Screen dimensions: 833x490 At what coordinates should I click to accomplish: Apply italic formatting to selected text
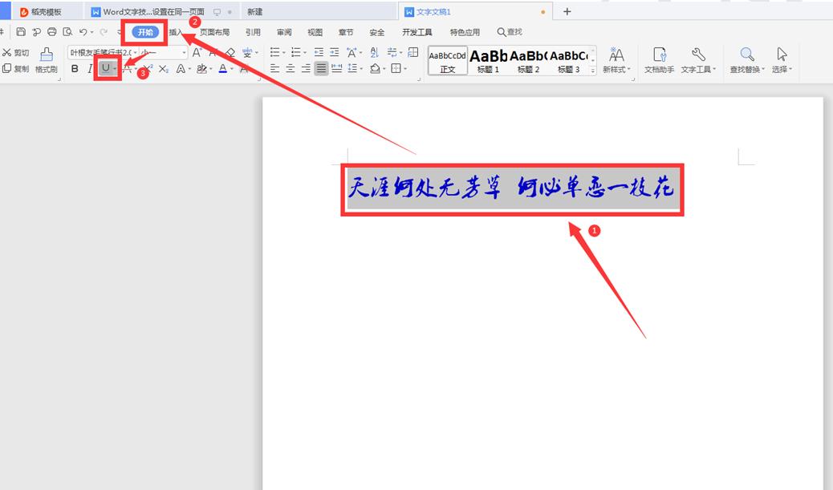coord(90,68)
